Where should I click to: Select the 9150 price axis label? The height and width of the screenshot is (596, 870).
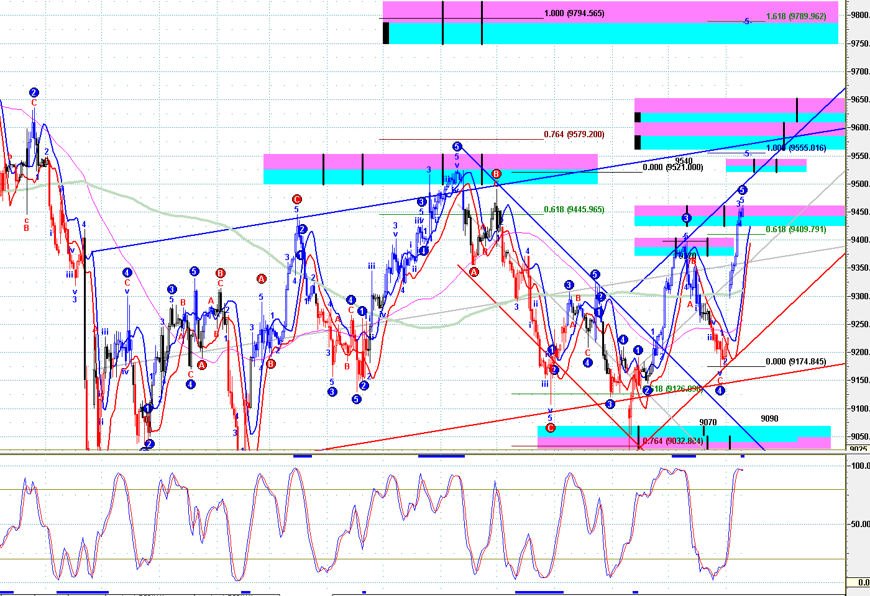[x=860, y=381]
